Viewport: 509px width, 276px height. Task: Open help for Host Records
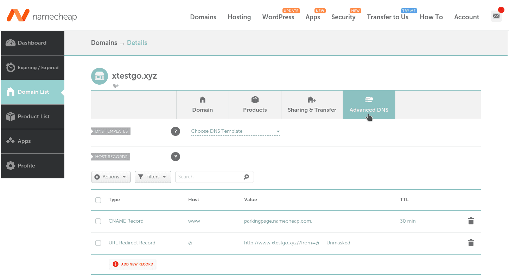(176, 157)
